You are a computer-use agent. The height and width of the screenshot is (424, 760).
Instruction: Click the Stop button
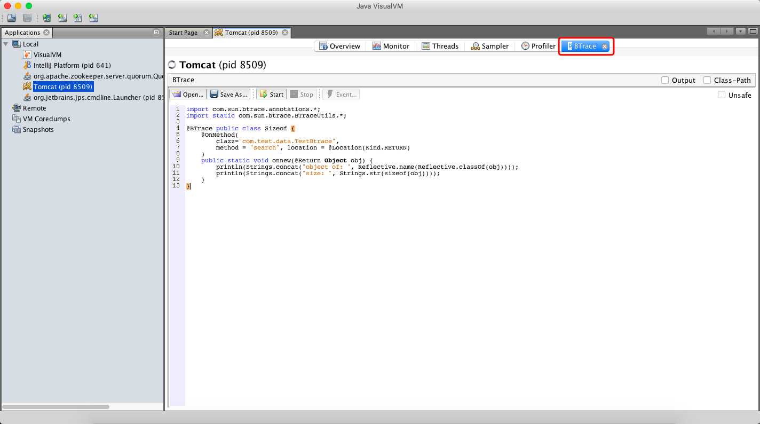302,95
